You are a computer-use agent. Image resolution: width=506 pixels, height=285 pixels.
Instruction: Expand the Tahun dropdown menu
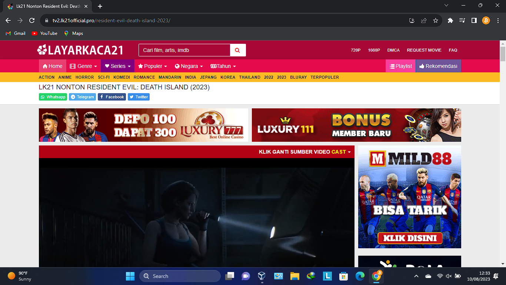pos(223,66)
